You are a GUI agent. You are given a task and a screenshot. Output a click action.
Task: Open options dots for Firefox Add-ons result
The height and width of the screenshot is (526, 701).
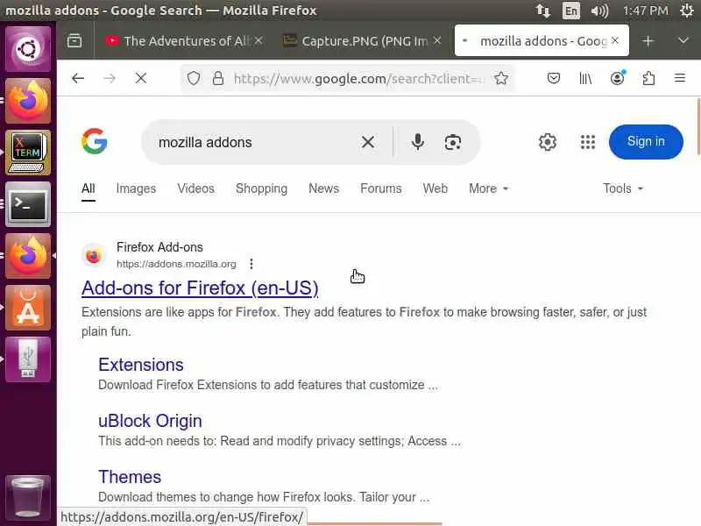click(251, 264)
